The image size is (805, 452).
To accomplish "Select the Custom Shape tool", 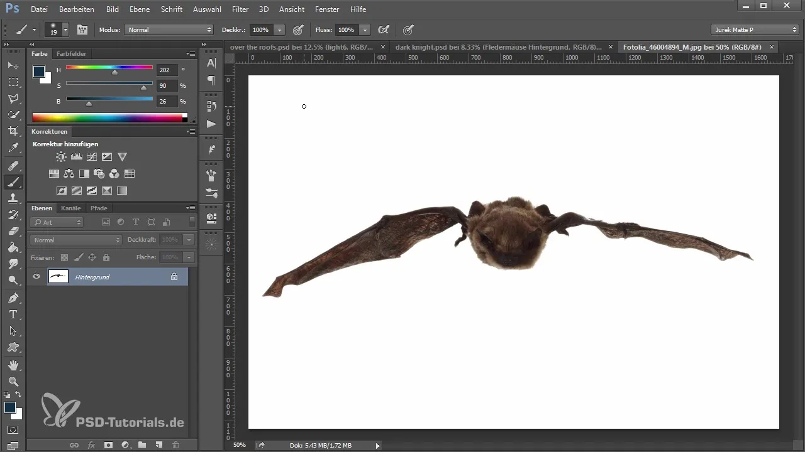I will point(13,347).
